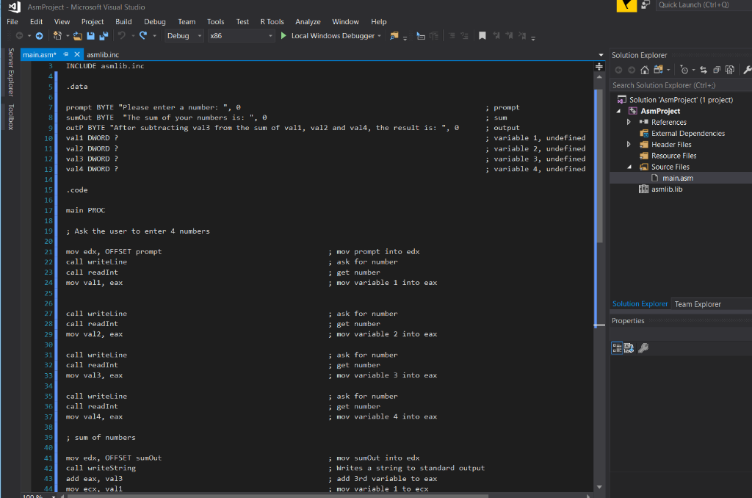
Task: Select asmlib.lib in Solution Explorer
Action: (x=666, y=190)
